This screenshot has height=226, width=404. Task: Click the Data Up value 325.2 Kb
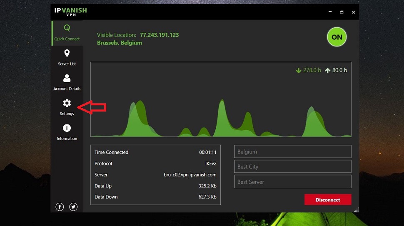pyautogui.click(x=207, y=186)
